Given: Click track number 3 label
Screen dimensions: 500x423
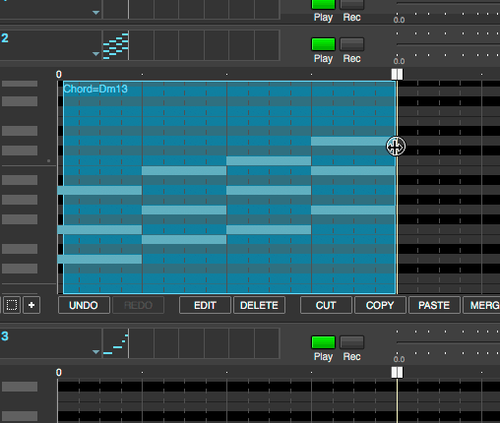Looking at the screenshot, I should (x=5, y=336).
